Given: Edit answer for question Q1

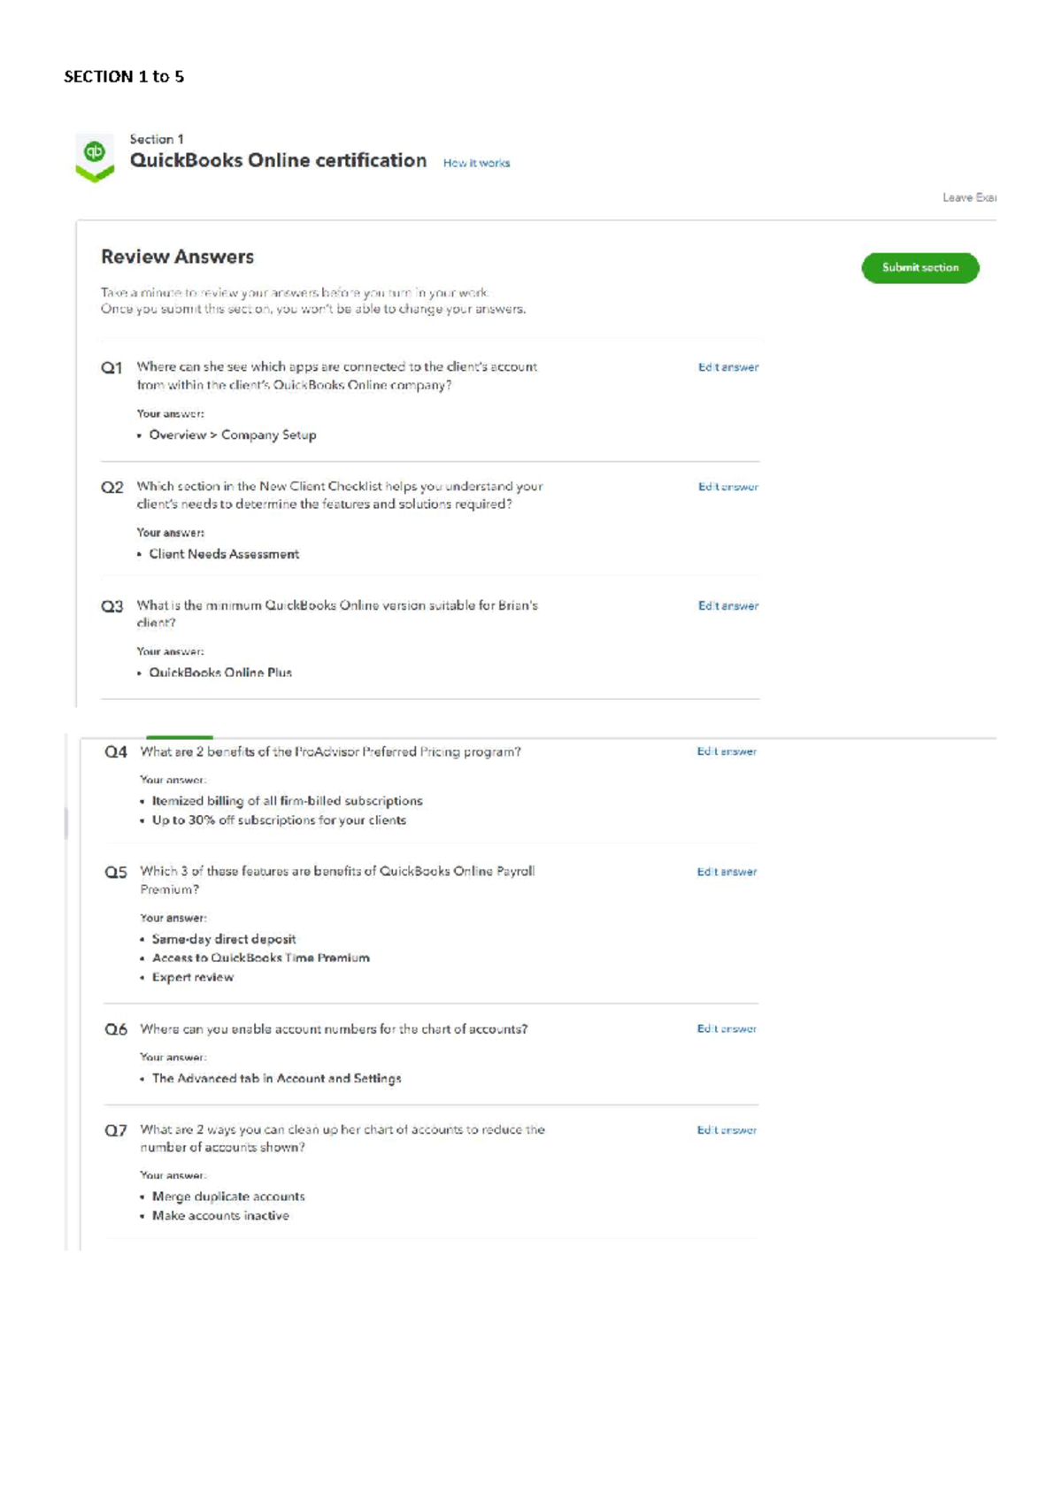Looking at the screenshot, I should [x=727, y=366].
